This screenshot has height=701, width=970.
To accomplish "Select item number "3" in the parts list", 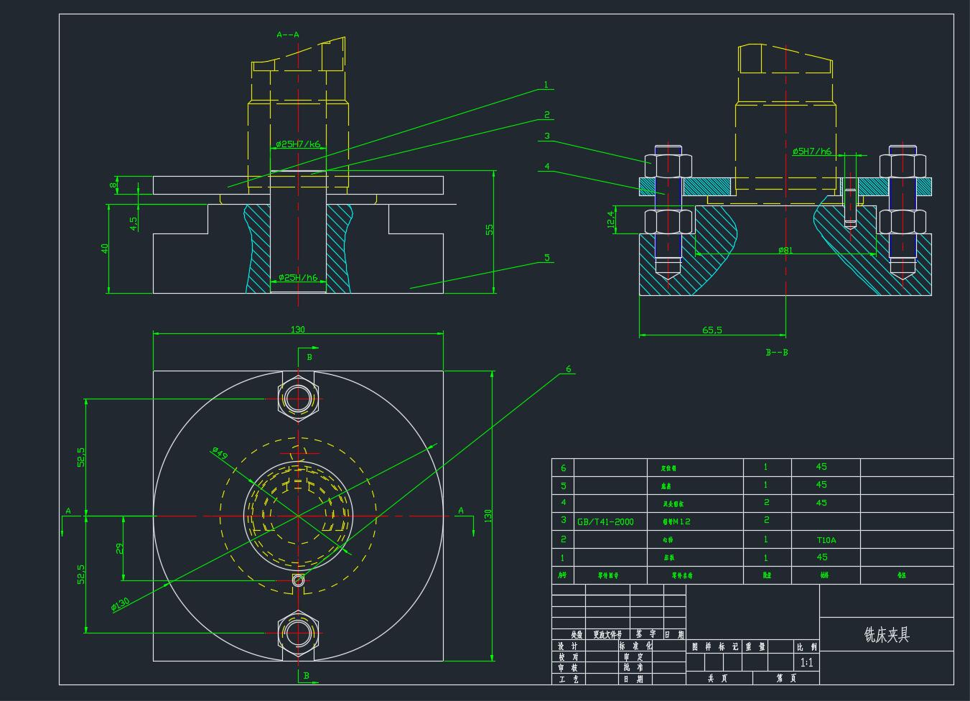I will point(564,520).
